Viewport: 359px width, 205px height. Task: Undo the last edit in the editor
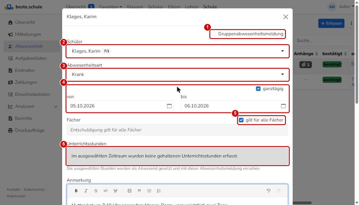(269, 191)
